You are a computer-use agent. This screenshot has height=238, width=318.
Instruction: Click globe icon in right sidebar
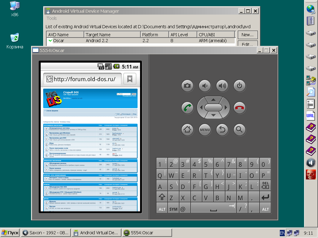tap(311, 9)
